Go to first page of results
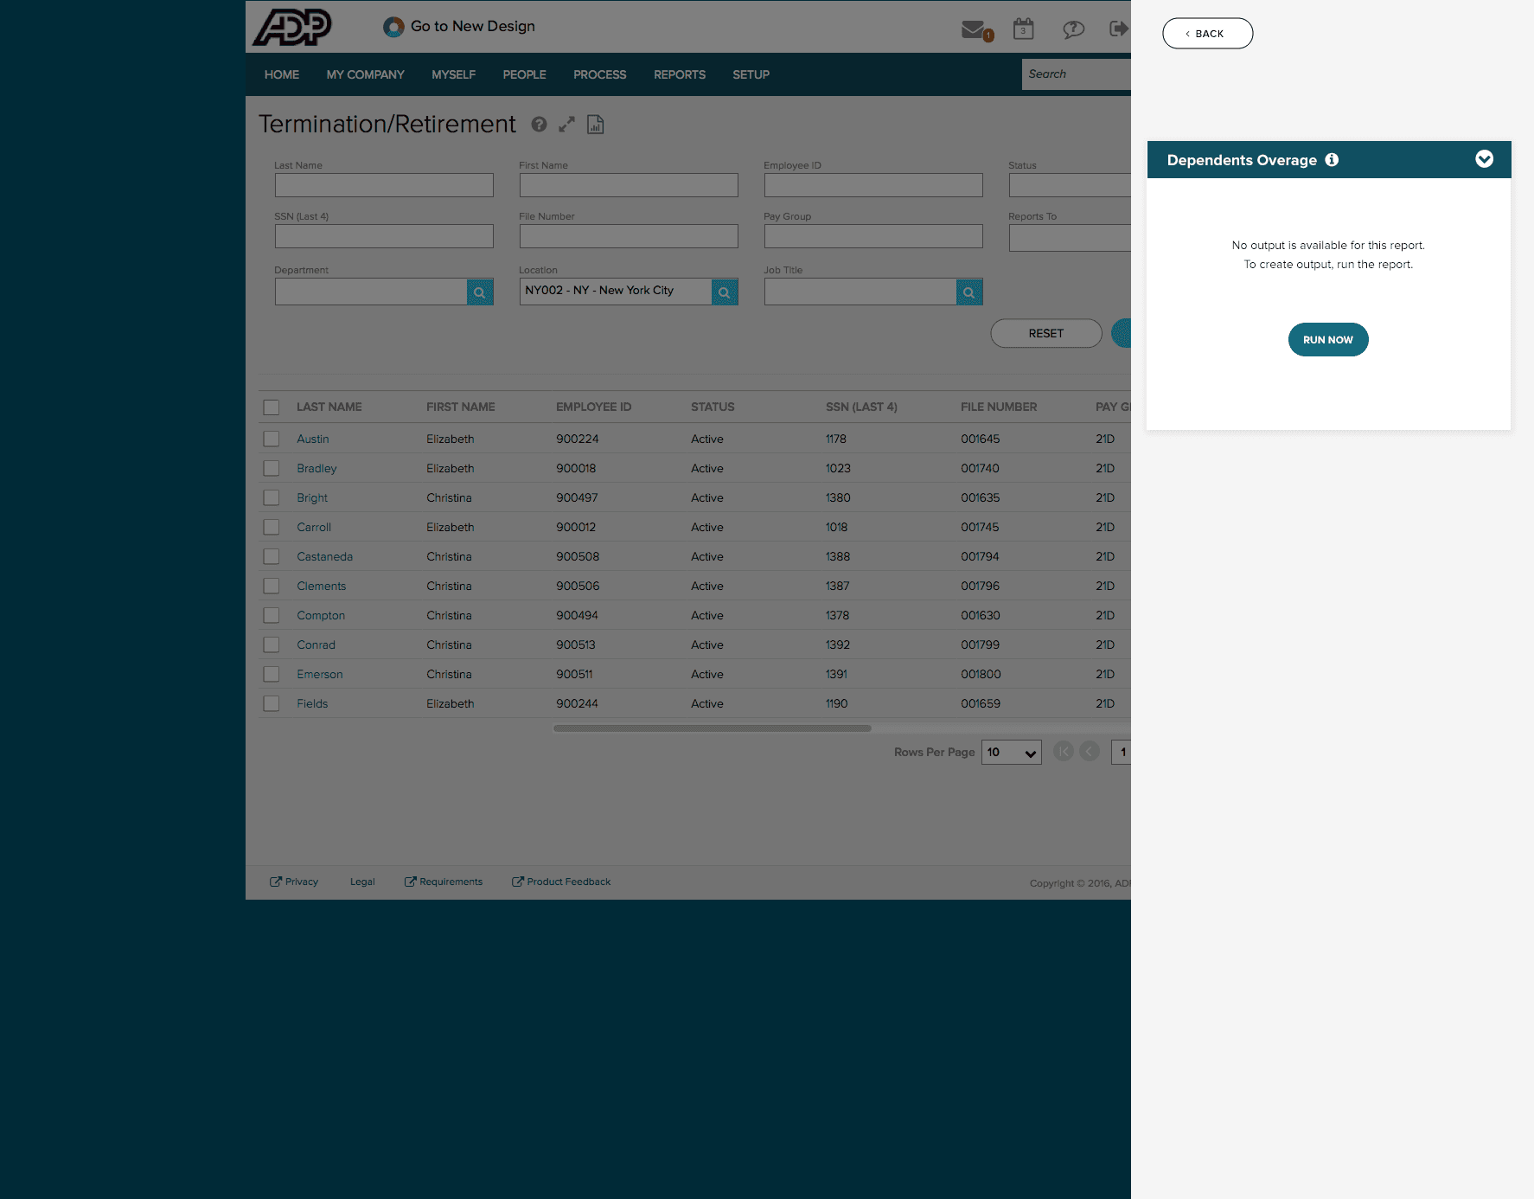Viewport: 1534px width, 1199px height. [x=1064, y=752]
